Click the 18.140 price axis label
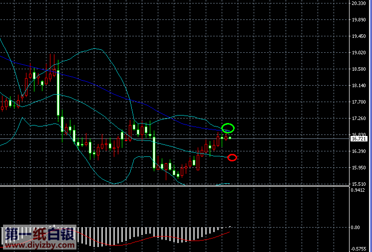The image size is (372, 252). pos(359,86)
